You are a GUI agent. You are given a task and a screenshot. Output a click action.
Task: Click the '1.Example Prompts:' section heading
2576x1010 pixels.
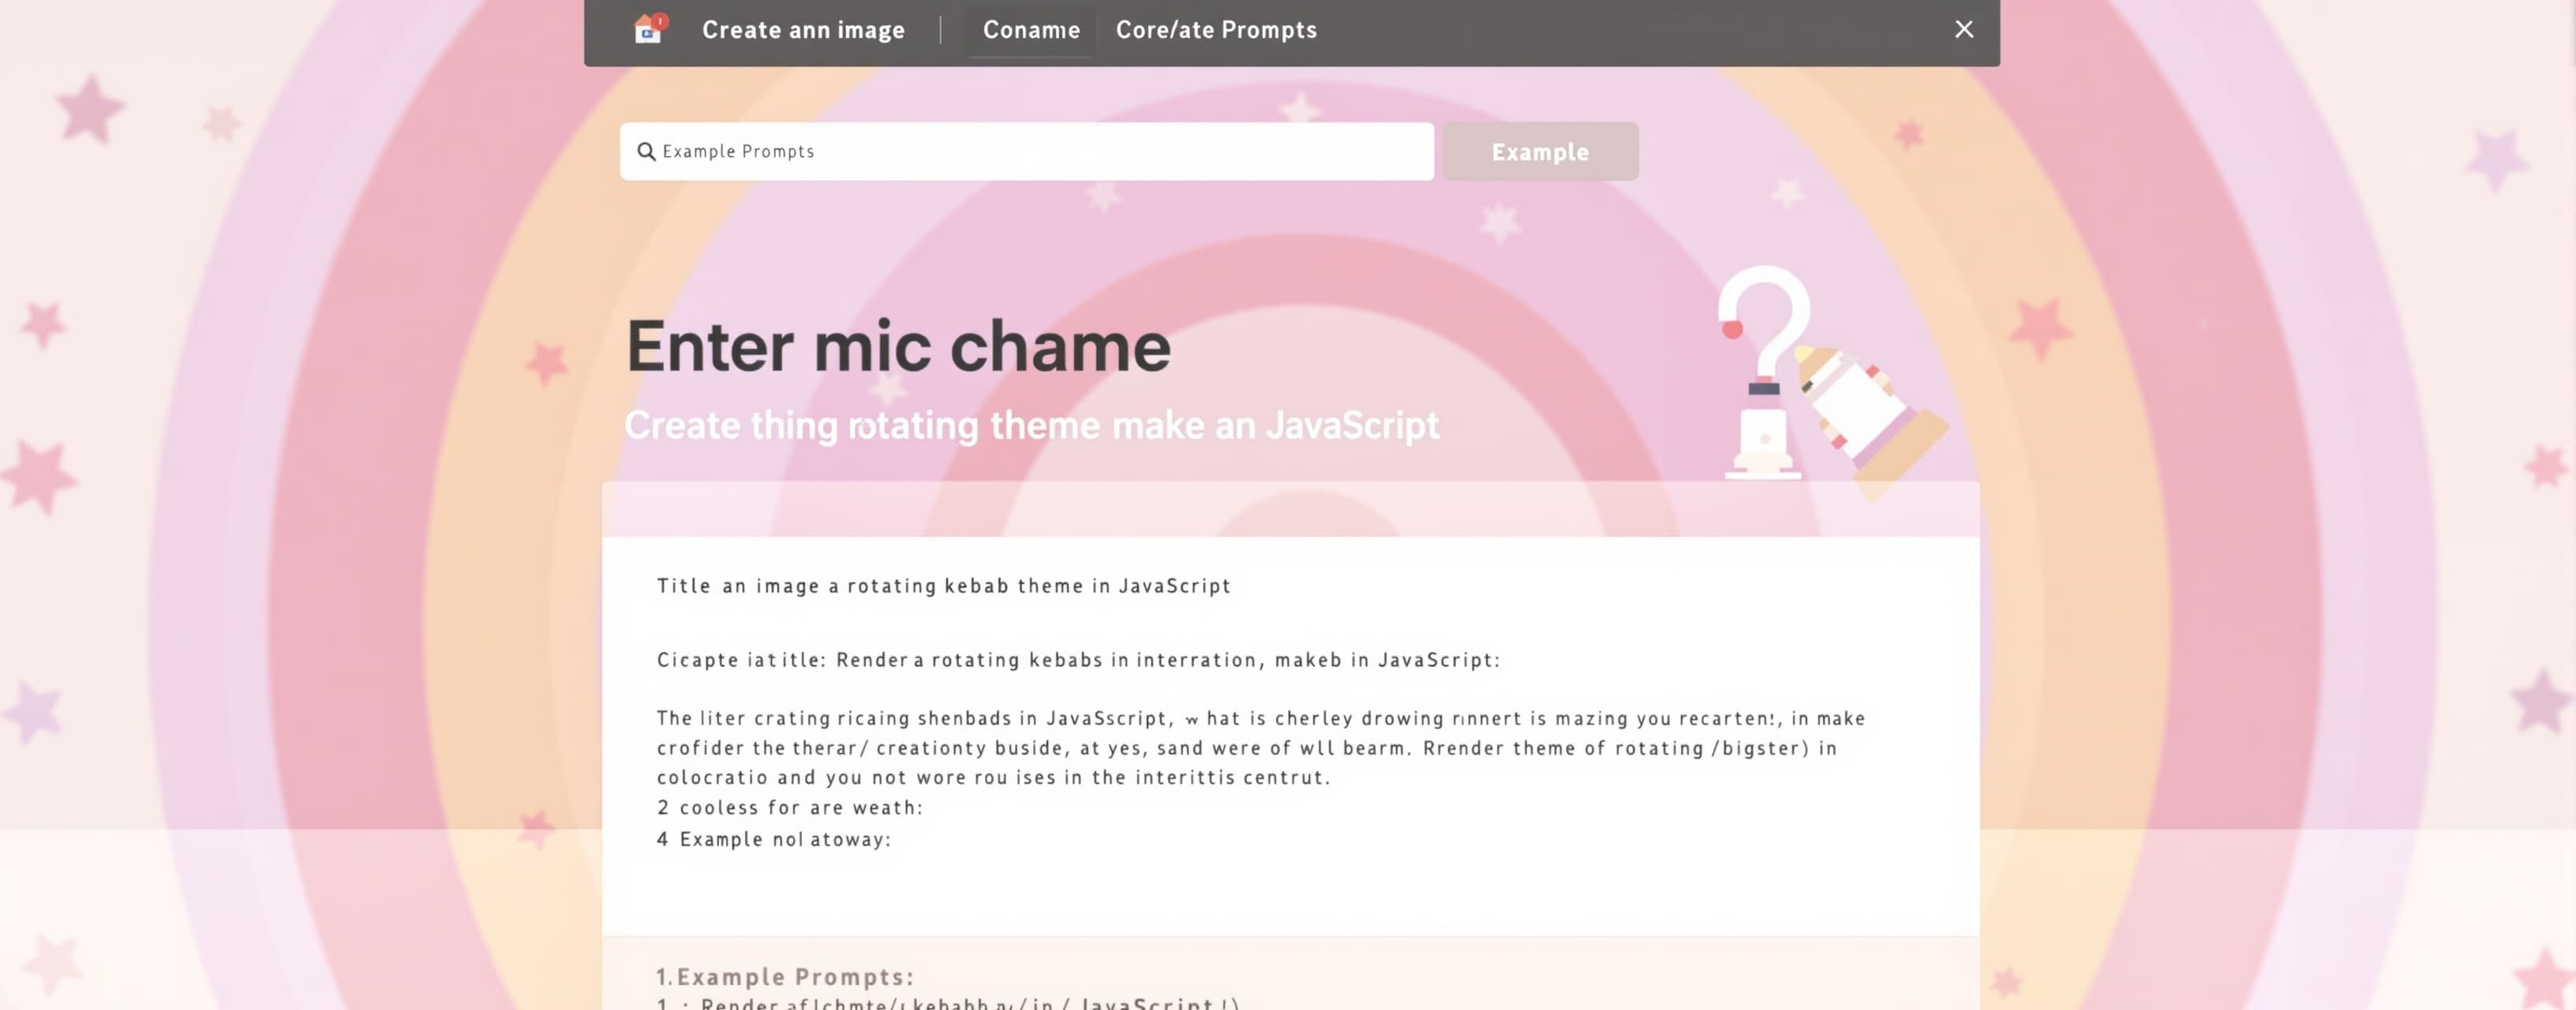pyautogui.click(x=785, y=976)
